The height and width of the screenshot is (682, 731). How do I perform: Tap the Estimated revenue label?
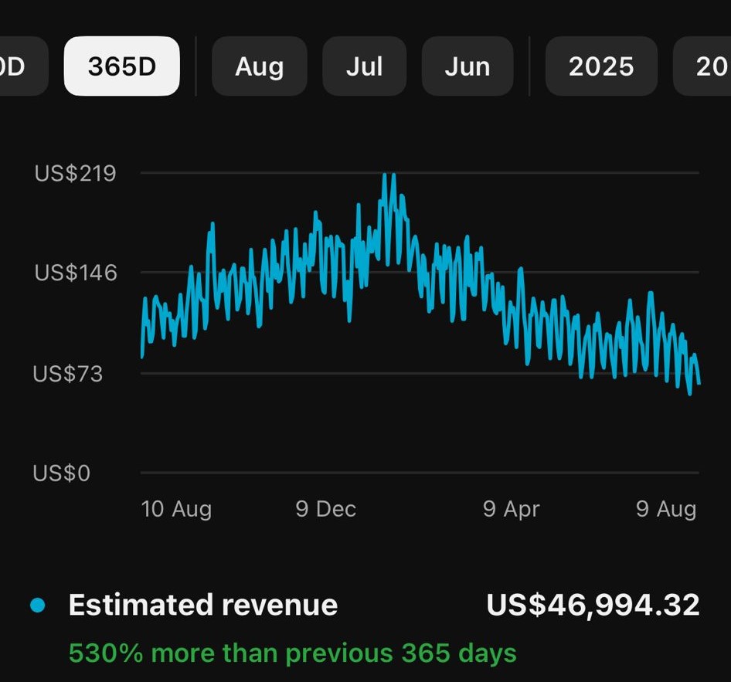[x=203, y=605]
